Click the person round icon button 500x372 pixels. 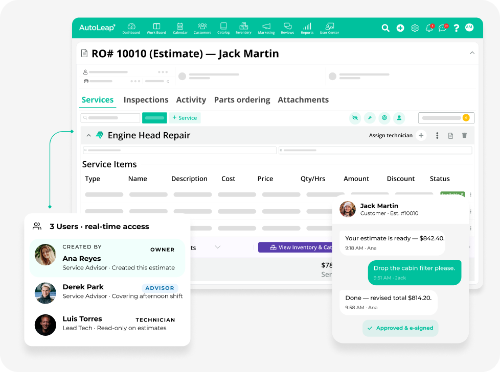point(399,118)
